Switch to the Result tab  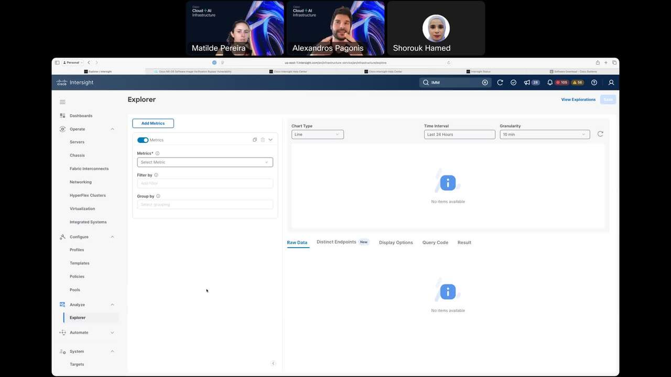pyautogui.click(x=464, y=242)
